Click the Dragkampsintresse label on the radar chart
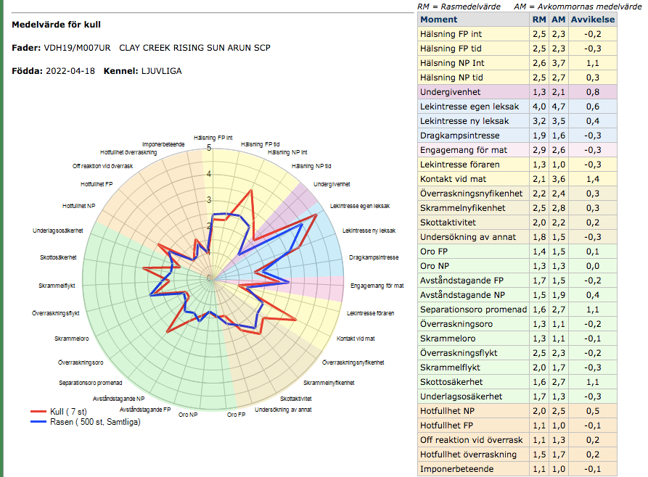 373,257
